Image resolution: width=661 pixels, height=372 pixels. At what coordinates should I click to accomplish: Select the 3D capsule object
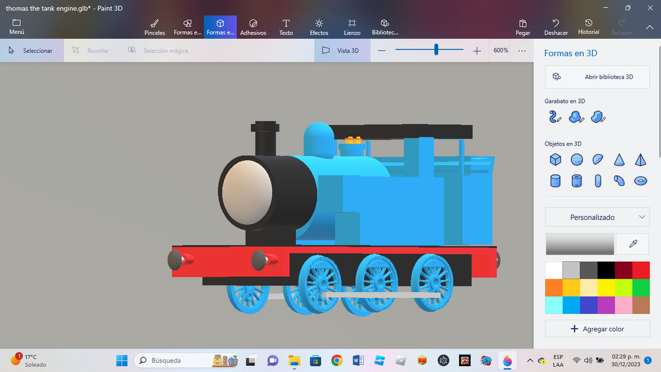[598, 180]
